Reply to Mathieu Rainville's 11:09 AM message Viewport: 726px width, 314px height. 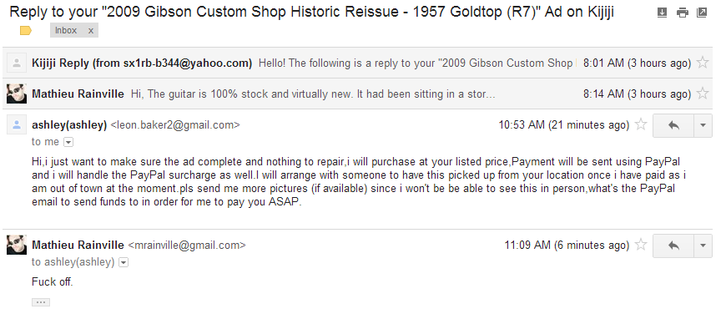point(673,246)
